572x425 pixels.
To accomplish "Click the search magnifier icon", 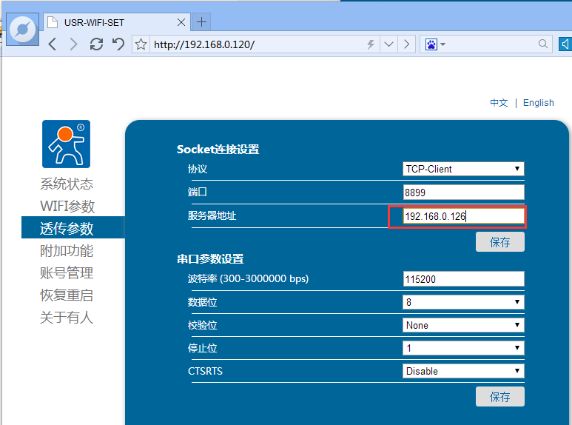I will coord(545,44).
